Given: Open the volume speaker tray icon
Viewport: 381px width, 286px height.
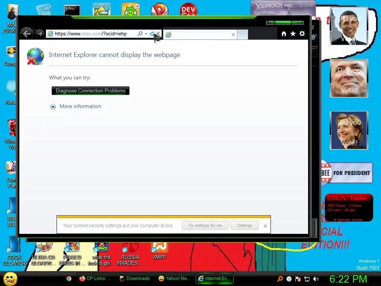Looking at the screenshot, I should pyautogui.click(x=316, y=279).
